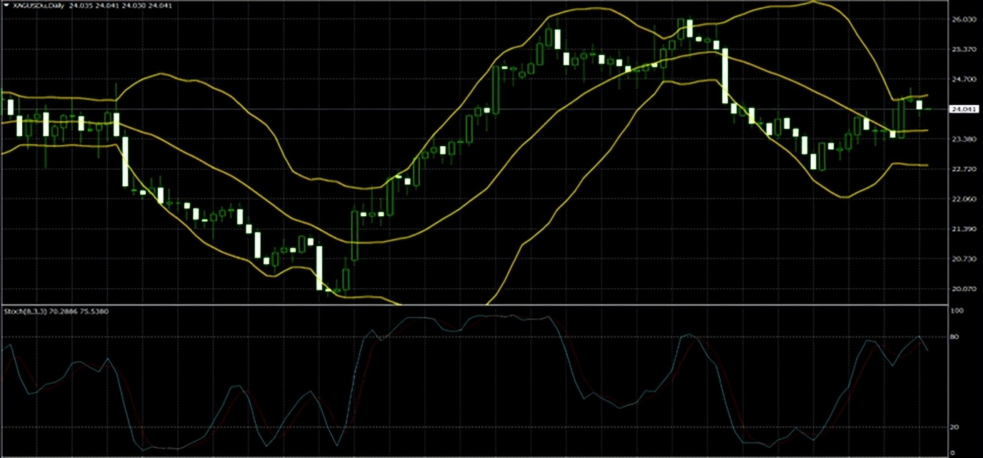
Task: Click the 22.060 price axis label
Action: click(964, 199)
